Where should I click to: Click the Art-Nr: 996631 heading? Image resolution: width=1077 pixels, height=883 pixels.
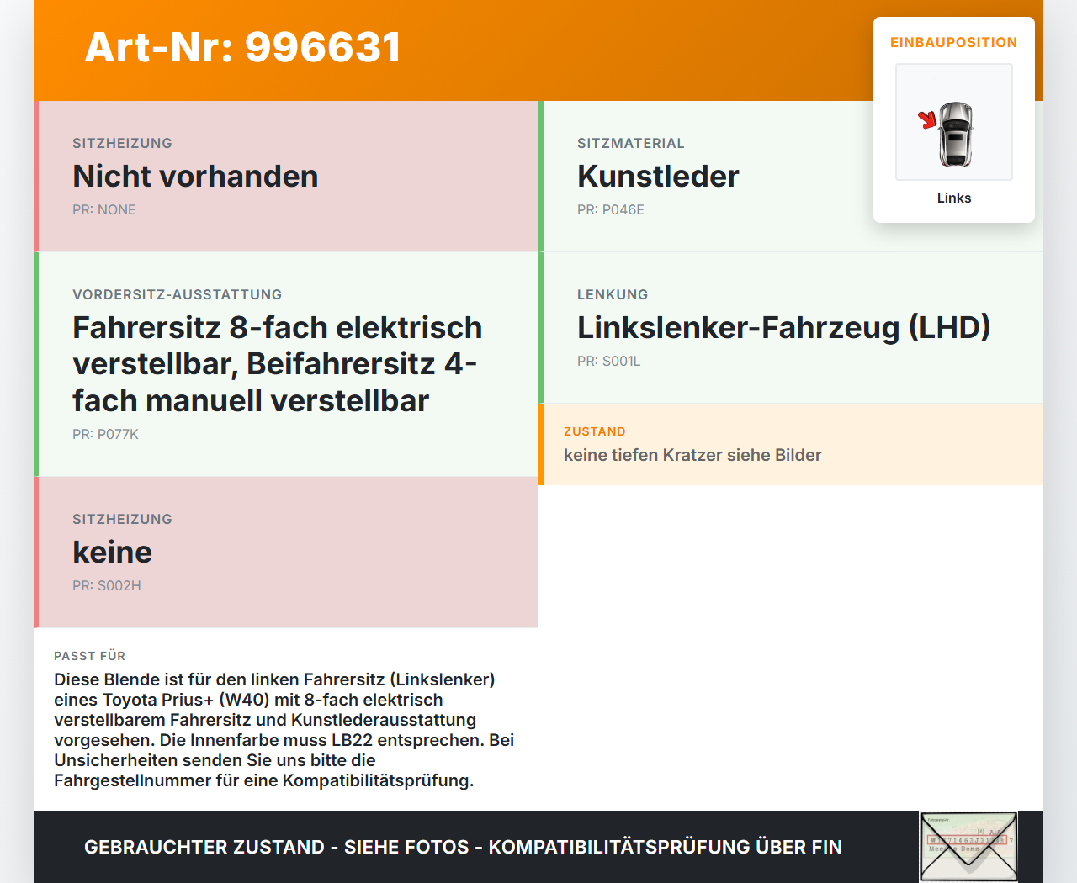click(243, 47)
